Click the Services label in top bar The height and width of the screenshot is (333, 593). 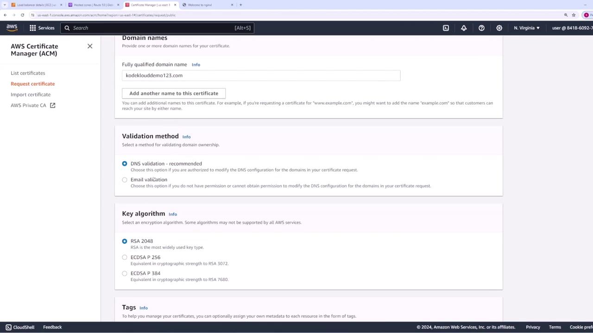(46, 28)
